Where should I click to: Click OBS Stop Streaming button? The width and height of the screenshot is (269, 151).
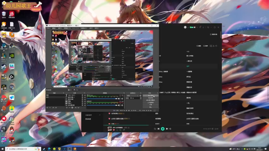click(x=151, y=96)
